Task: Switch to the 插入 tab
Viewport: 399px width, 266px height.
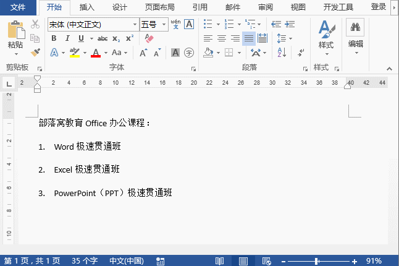Action: point(86,7)
